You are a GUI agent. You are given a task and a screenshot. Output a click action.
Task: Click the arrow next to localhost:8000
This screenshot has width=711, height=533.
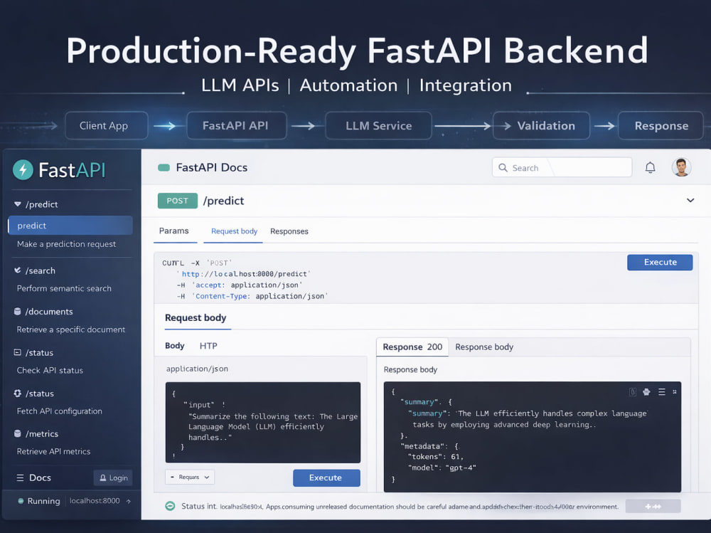click(x=129, y=501)
